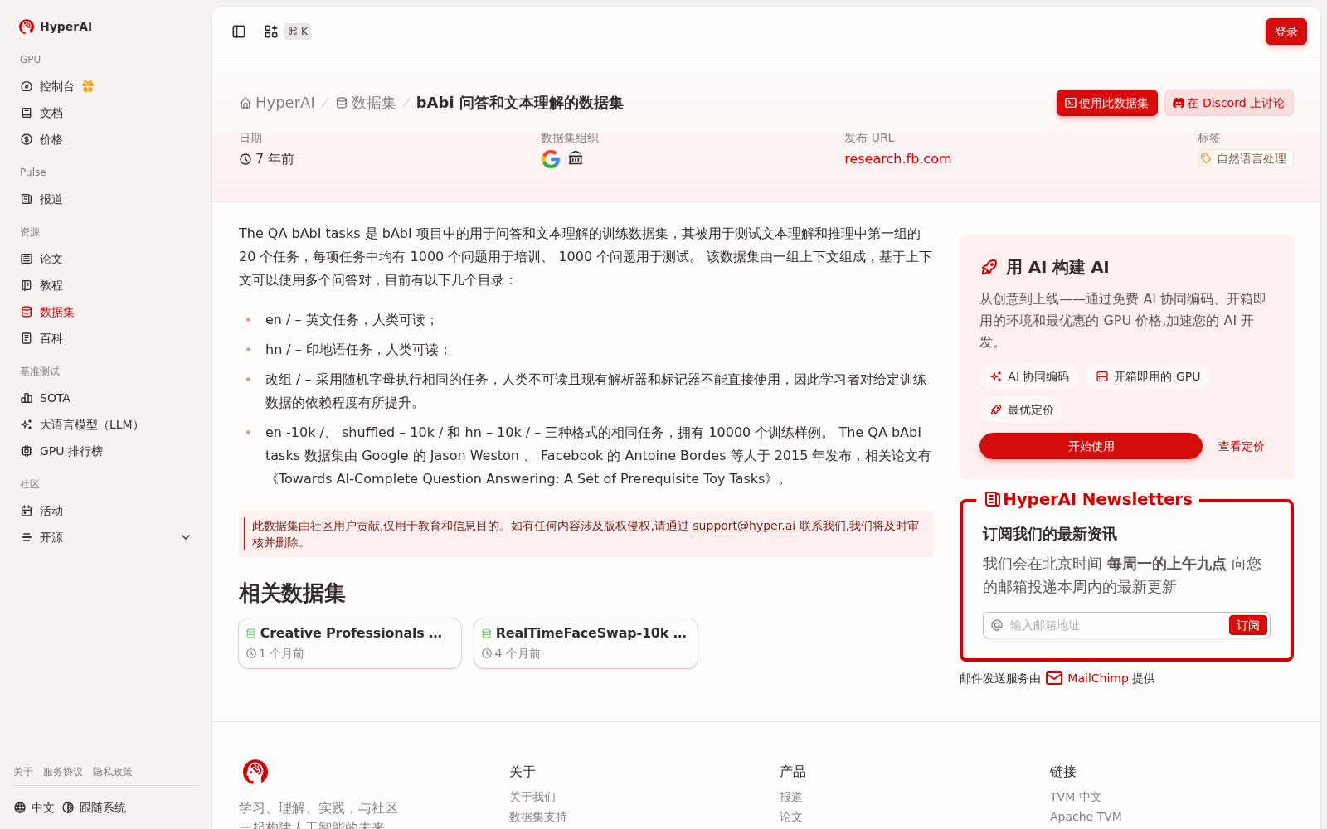Screen dimensions: 1327x829
Task: Open RealTimeFaceSwap-10k dataset card
Action: point(586,643)
